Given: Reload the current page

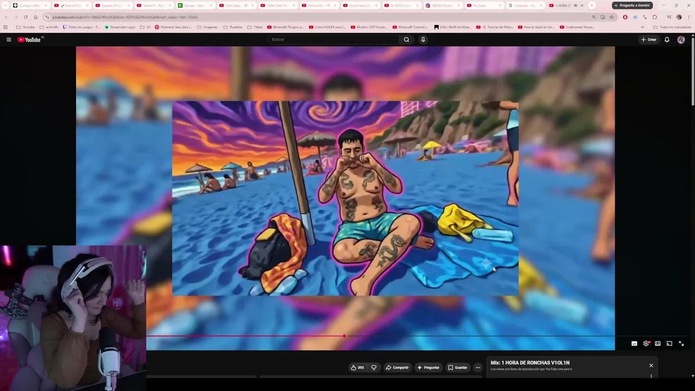Looking at the screenshot, I should (26, 17).
